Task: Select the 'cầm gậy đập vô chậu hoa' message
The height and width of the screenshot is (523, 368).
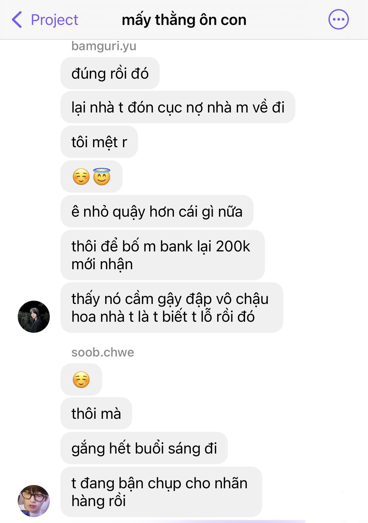Action: click(x=172, y=308)
